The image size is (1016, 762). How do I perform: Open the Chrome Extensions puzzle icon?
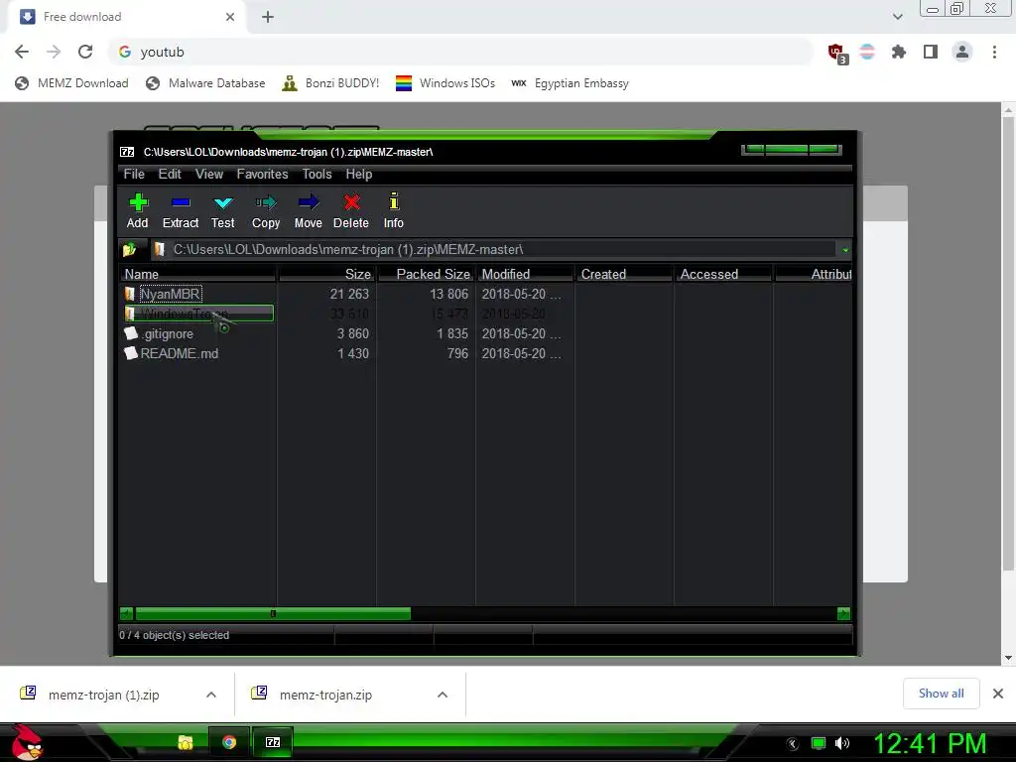point(899,52)
